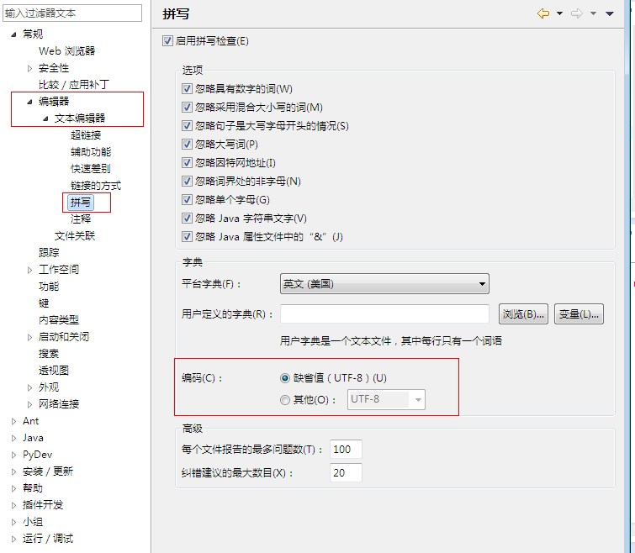Expand the Ant tree node
Viewport: 635px width, 553px height.
pos(13,421)
